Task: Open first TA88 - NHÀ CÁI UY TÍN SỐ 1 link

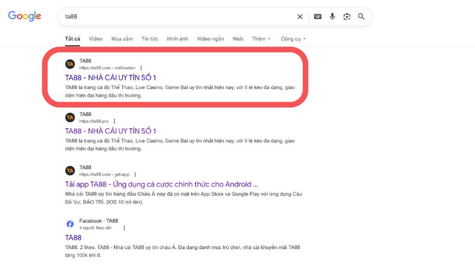Action: tap(110, 78)
